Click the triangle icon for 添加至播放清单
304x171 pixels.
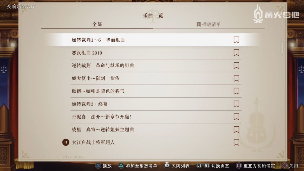point(121,166)
